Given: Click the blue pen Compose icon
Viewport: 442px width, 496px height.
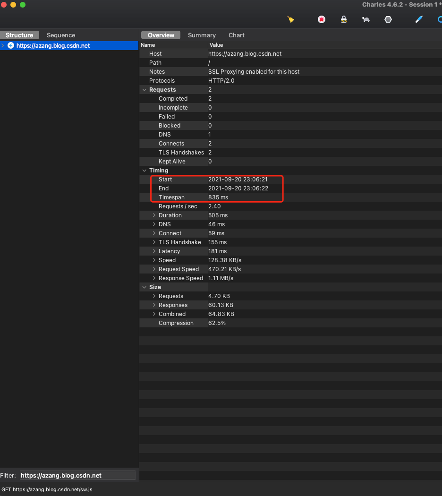Looking at the screenshot, I should pos(419,20).
